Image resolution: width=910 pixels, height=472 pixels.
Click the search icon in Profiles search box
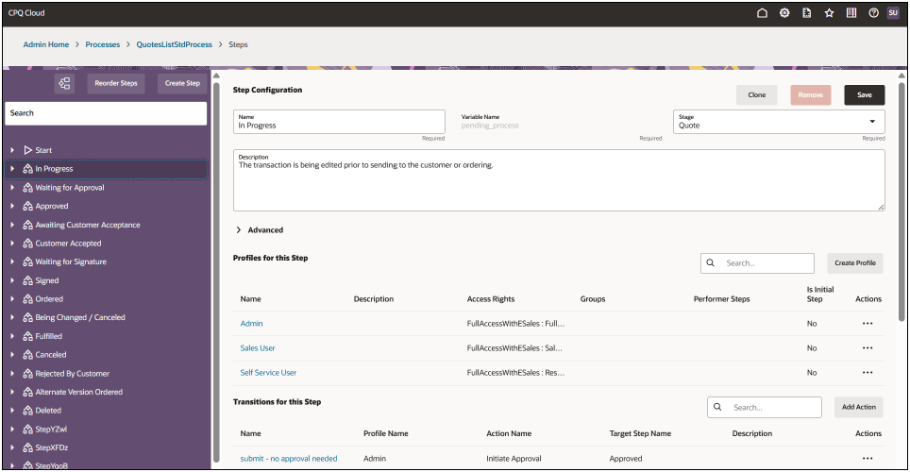[711, 263]
